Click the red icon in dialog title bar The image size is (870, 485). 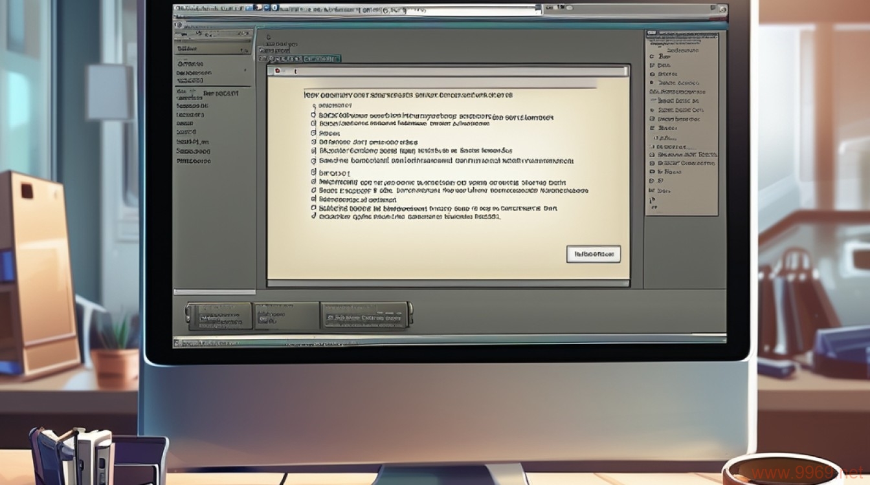pyautogui.click(x=277, y=70)
